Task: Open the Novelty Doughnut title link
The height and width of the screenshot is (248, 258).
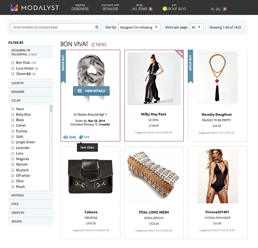Action: coord(217,115)
